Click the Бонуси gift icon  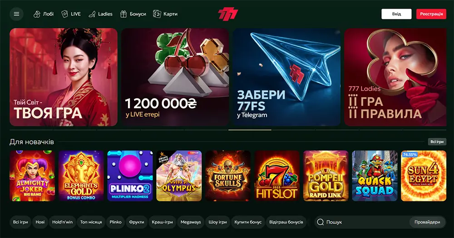[x=123, y=14]
